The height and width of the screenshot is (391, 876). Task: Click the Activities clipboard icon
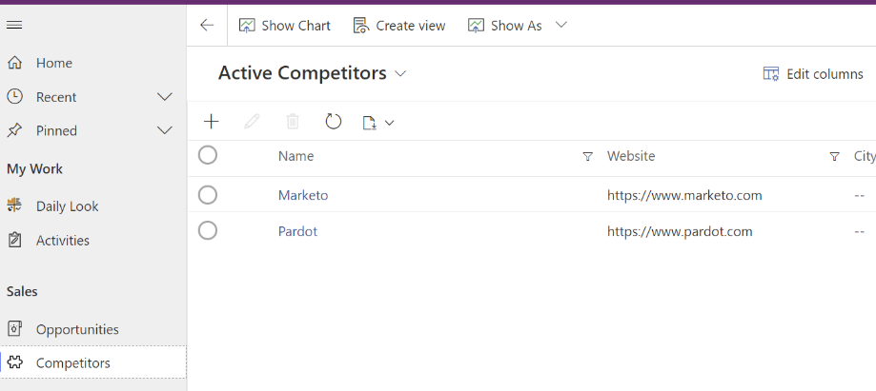(14, 240)
